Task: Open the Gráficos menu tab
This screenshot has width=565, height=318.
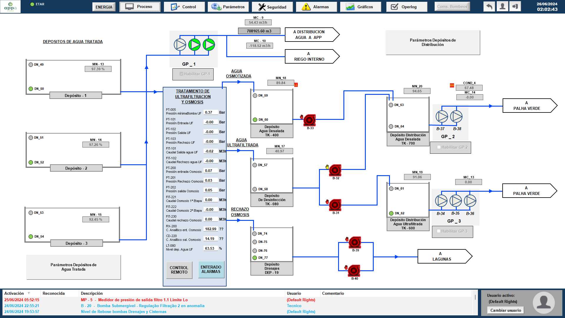Action: pyautogui.click(x=360, y=7)
